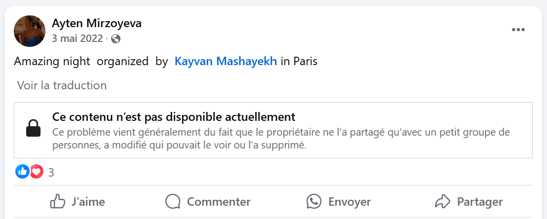This screenshot has height=219, width=547.
Task: Open Ayten Mirzoyeva's profile picture
Action: pos(30,31)
